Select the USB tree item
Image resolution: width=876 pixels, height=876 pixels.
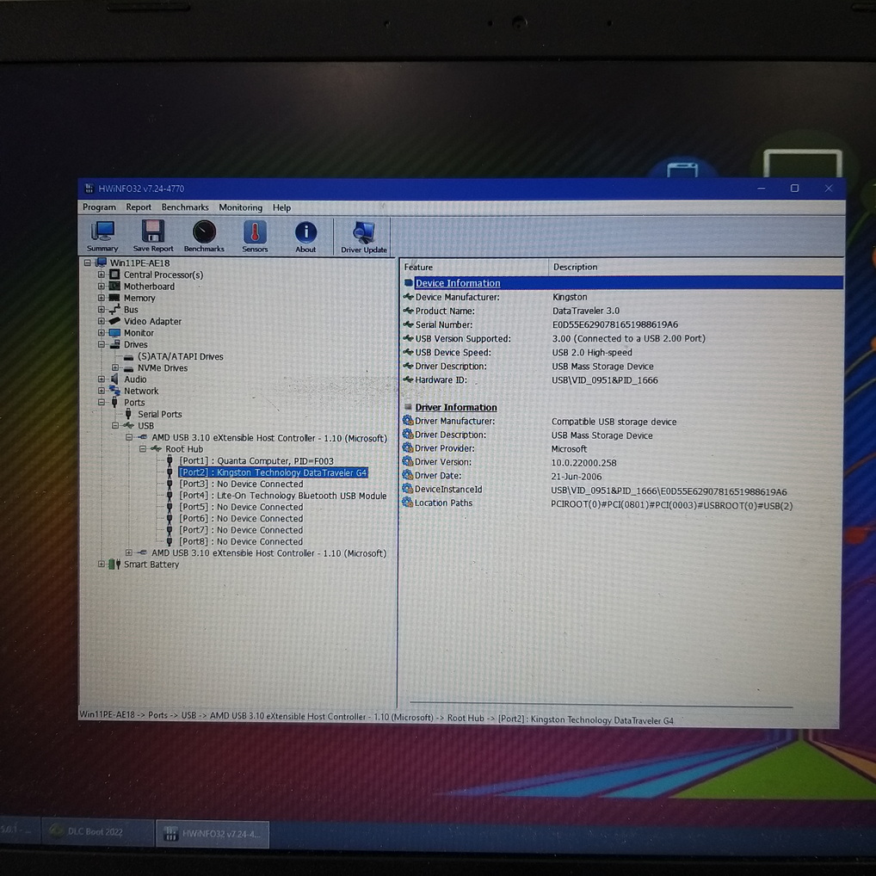[145, 426]
